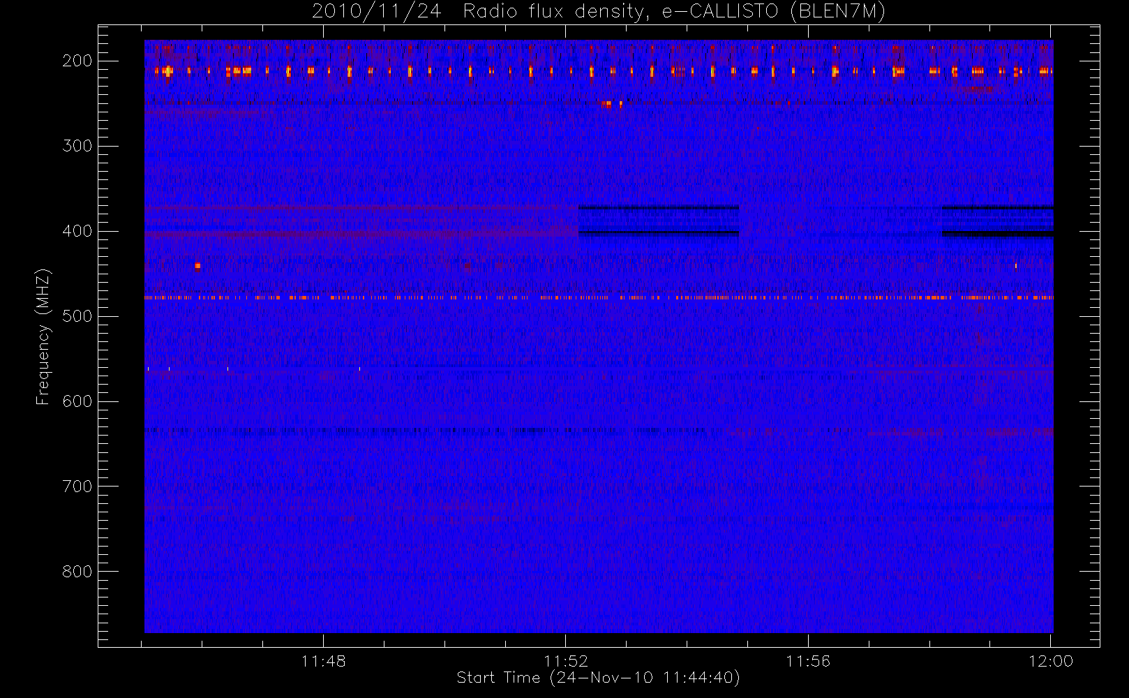Click the 12:00 time tick label
The image size is (1129, 698).
pyautogui.click(x=1051, y=661)
